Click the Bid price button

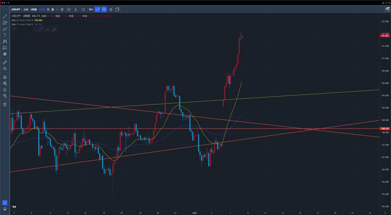90,9
